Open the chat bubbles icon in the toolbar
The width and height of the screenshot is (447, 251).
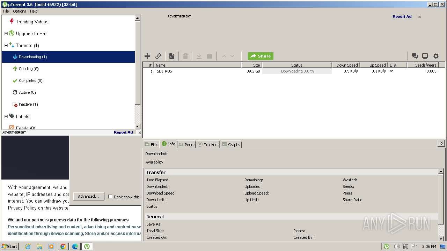pyautogui.click(x=415, y=56)
